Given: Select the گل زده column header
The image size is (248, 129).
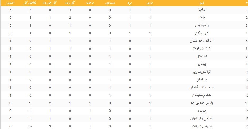Looking at the screenshot, I should (70, 3).
